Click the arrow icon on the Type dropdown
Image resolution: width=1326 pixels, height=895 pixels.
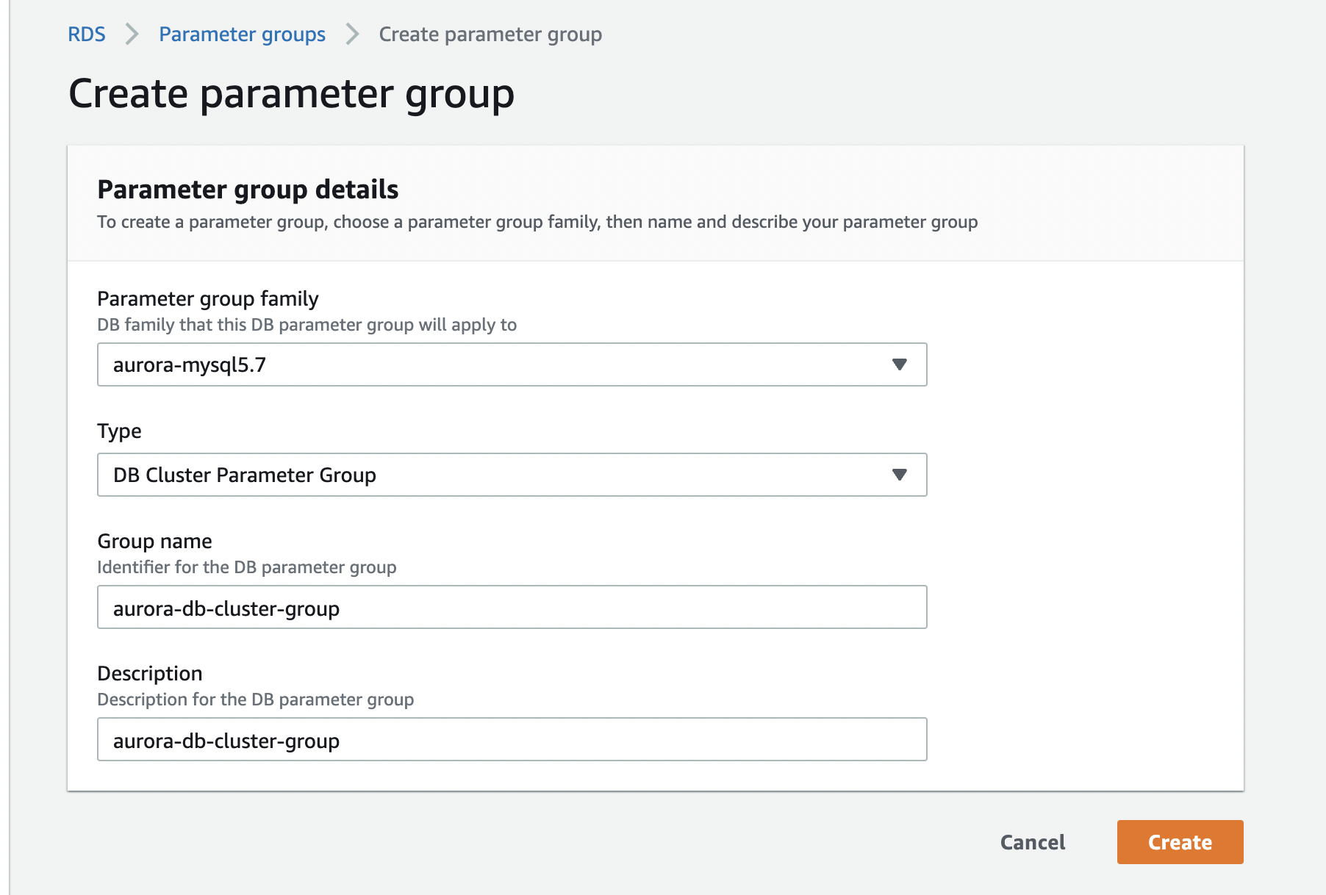point(899,475)
